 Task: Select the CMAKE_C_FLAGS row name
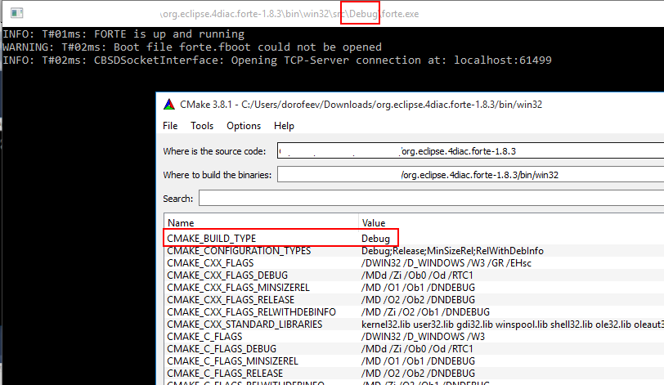pos(204,337)
